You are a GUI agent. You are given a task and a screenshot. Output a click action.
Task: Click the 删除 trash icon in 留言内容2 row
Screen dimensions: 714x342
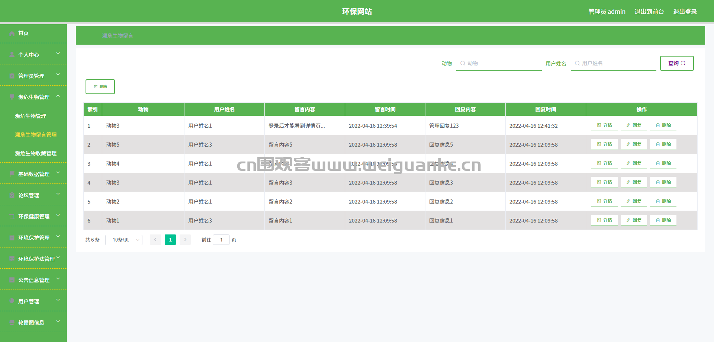pyautogui.click(x=658, y=201)
